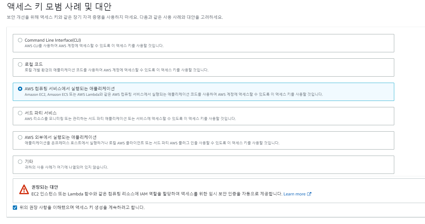Click the Amazon EC2, Amazon ECS description text
Screen dimensions: 425x224
[174, 94]
